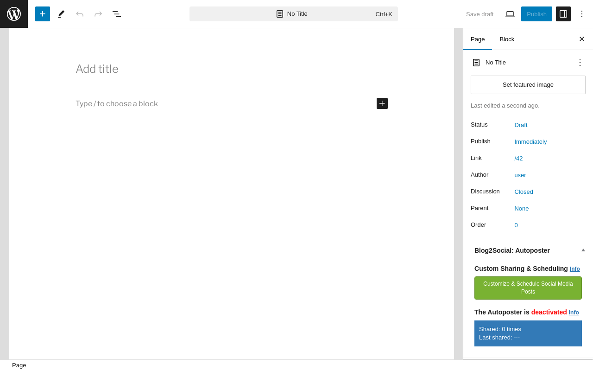Open the page Actions three-dot menu in sidebar
This screenshot has width=593, height=371.
point(580,63)
